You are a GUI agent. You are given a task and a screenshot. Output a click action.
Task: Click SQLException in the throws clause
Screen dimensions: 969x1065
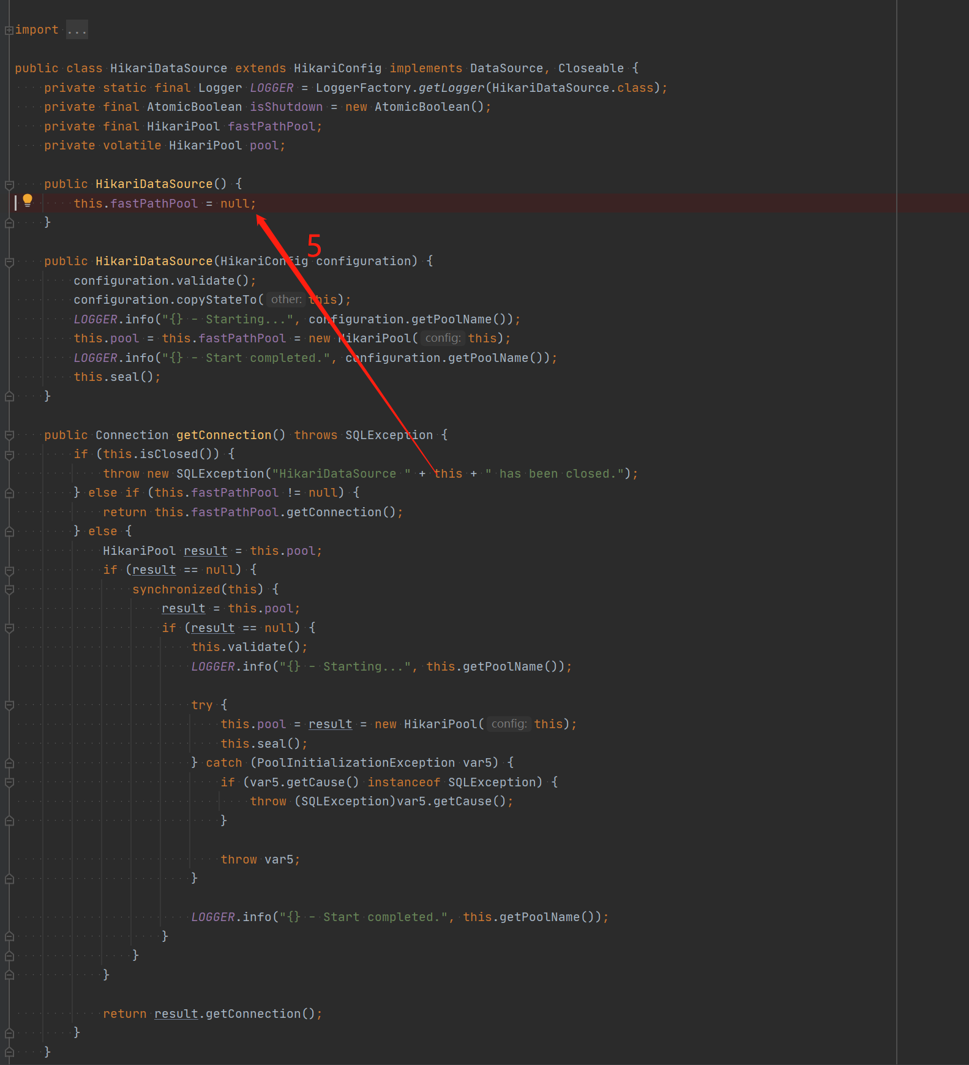(x=389, y=435)
